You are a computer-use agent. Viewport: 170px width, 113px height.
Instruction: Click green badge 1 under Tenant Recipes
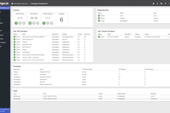pyautogui.click(x=44, y=23)
